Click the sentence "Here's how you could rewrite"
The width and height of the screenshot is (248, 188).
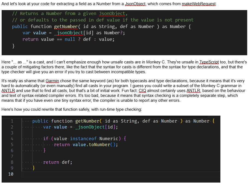tap(72, 109)
